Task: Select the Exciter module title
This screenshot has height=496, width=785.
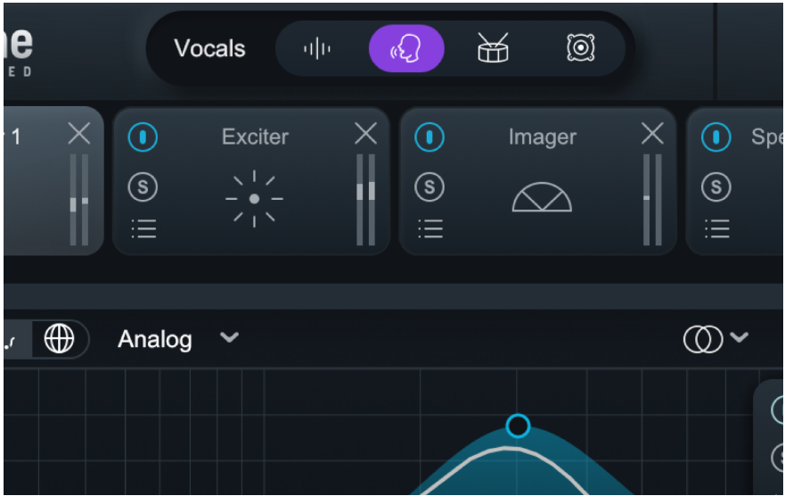Action: point(256,136)
